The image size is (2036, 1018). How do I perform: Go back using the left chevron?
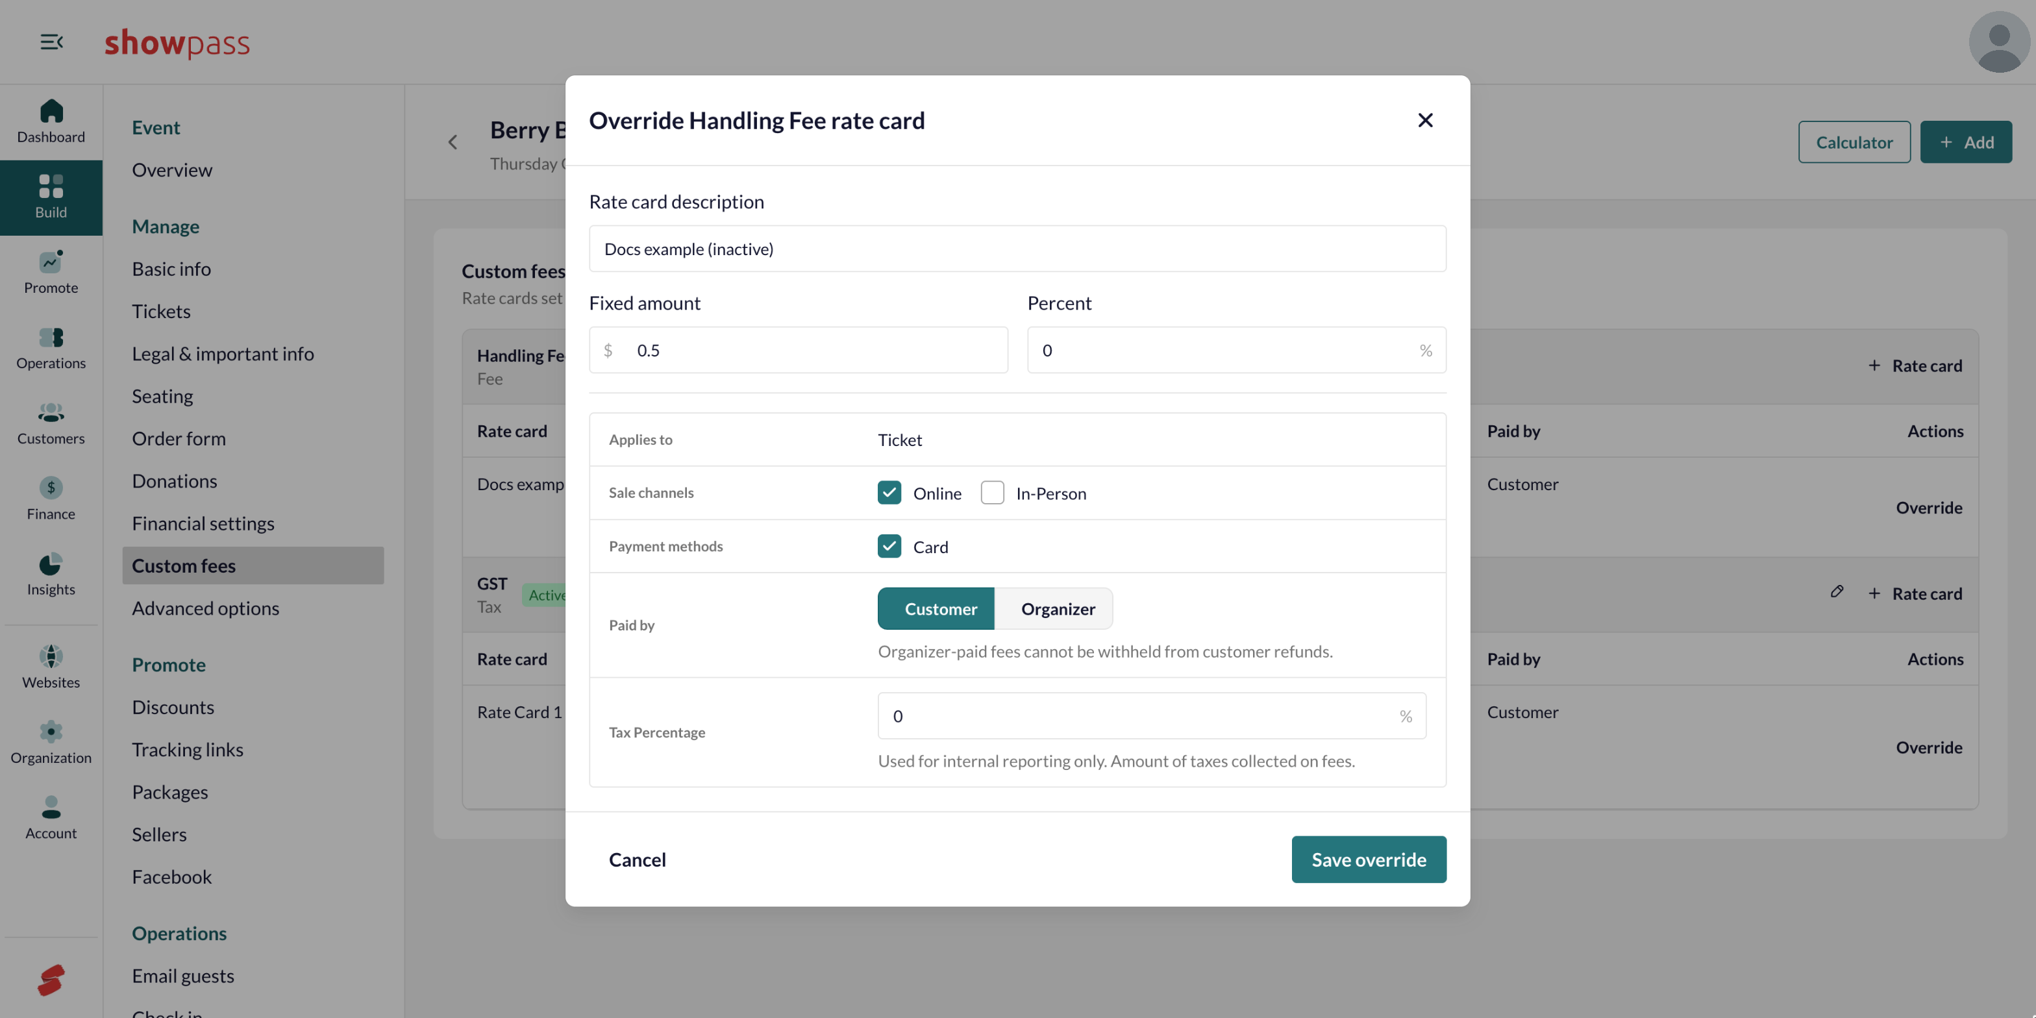(x=453, y=142)
